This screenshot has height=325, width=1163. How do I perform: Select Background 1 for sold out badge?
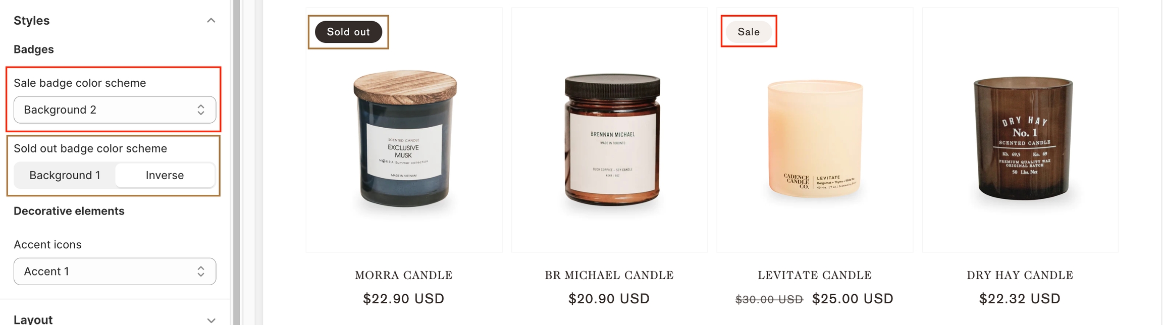pyautogui.click(x=65, y=175)
